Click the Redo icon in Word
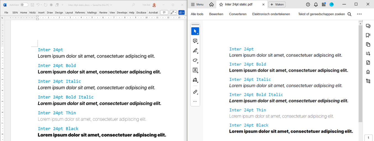Screen dimensions: 374x141 (x=45, y=5)
